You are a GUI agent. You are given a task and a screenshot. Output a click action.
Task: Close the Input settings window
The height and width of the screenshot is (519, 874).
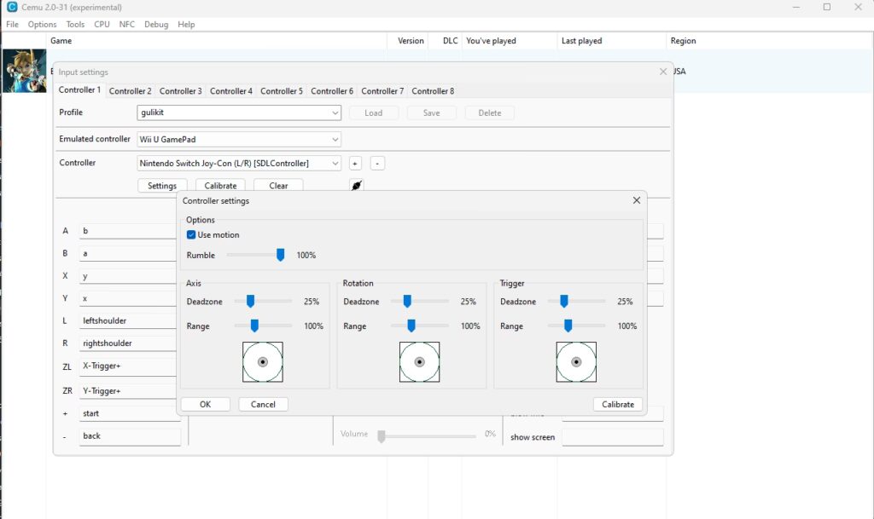pos(662,72)
